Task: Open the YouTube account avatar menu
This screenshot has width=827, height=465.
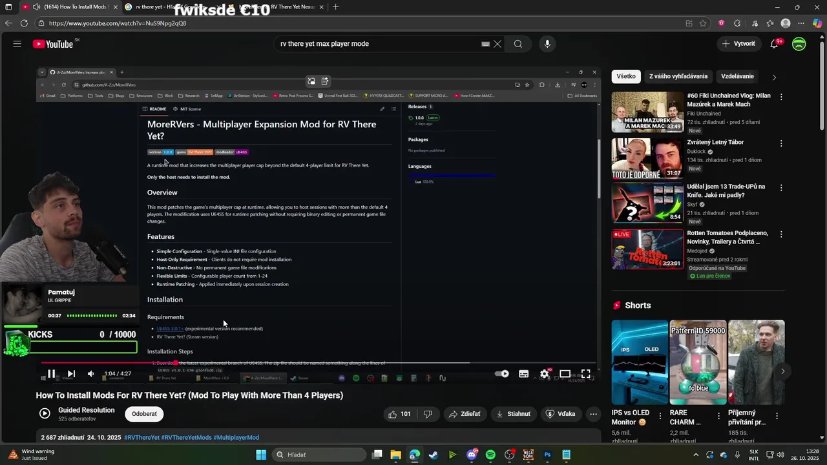Action: (799, 44)
